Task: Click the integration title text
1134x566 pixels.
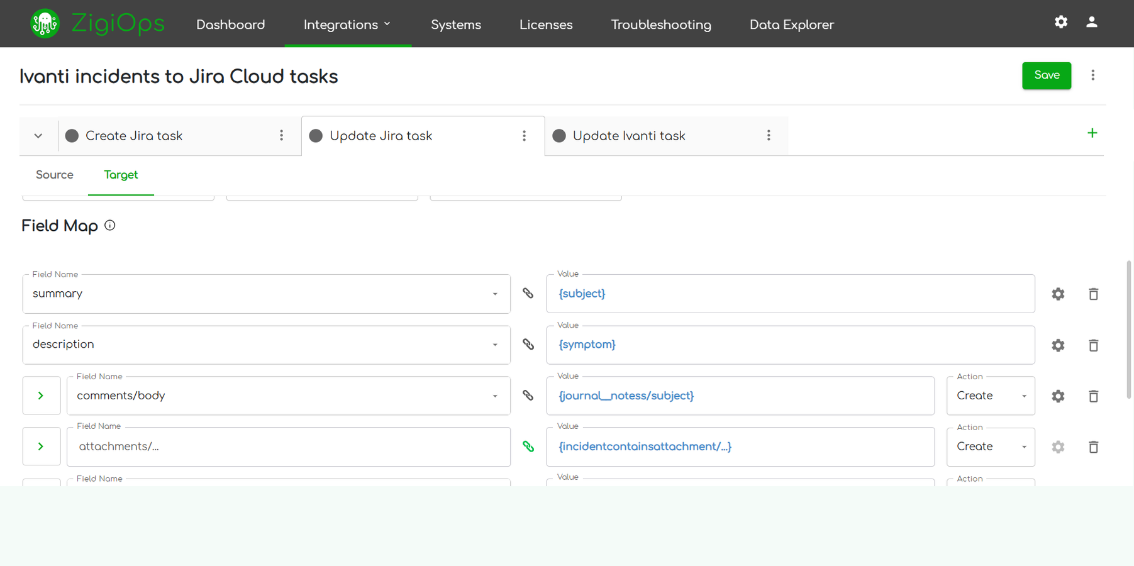Action: (179, 77)
